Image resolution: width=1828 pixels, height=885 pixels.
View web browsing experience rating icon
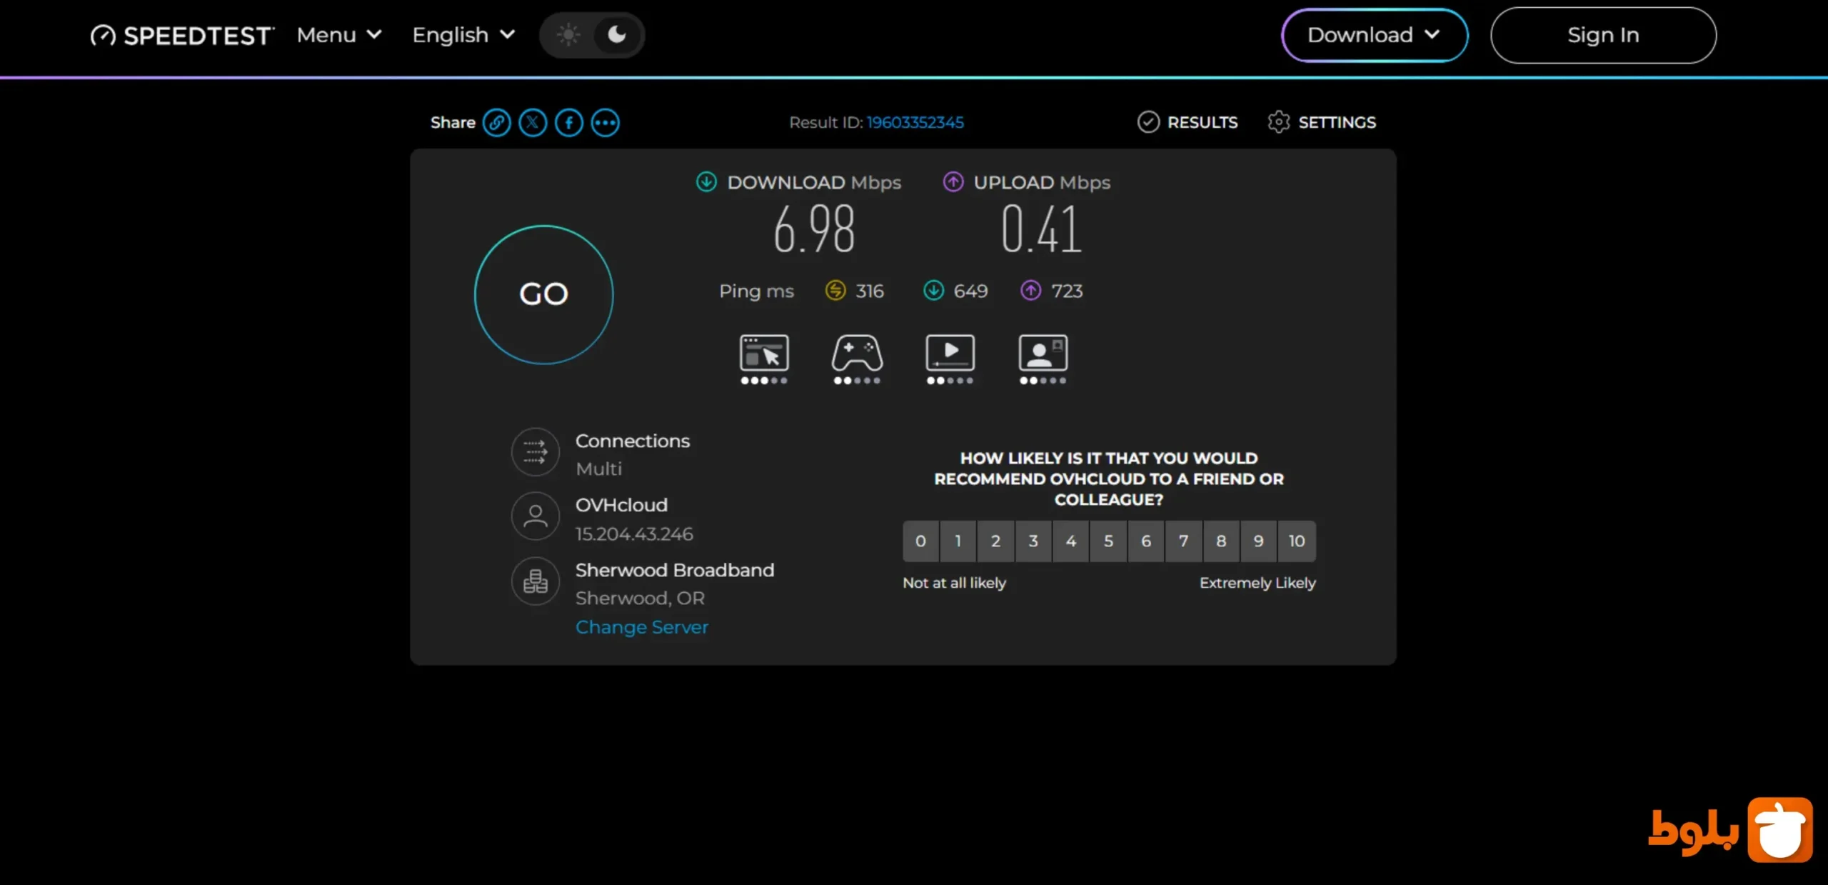[764, 359]
